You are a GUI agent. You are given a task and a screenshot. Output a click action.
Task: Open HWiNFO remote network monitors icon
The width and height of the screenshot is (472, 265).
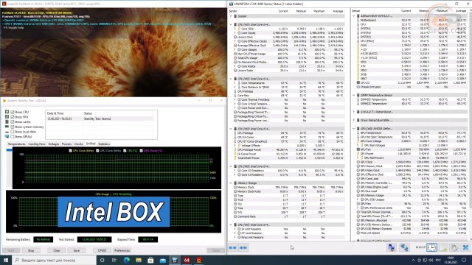392,247
